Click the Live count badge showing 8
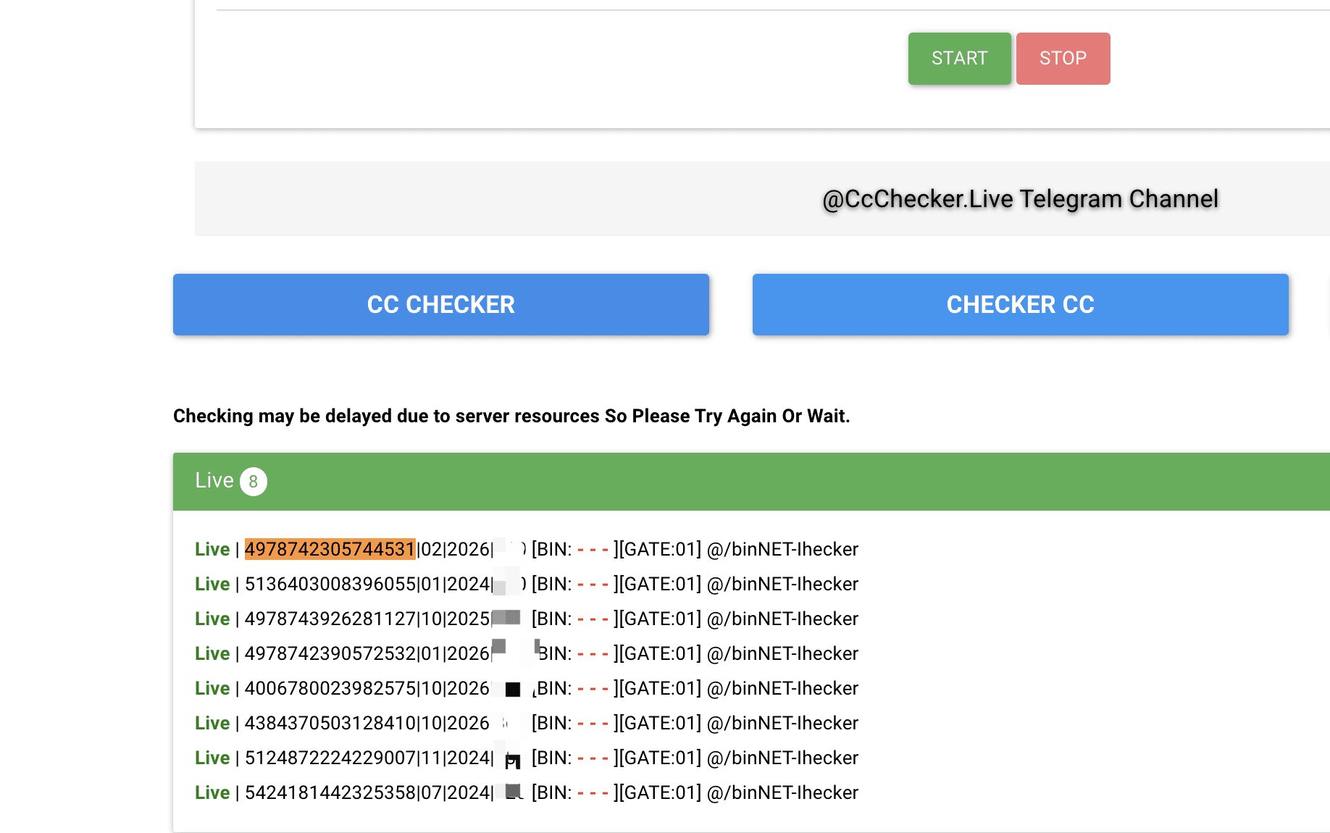 pos(254,482)
